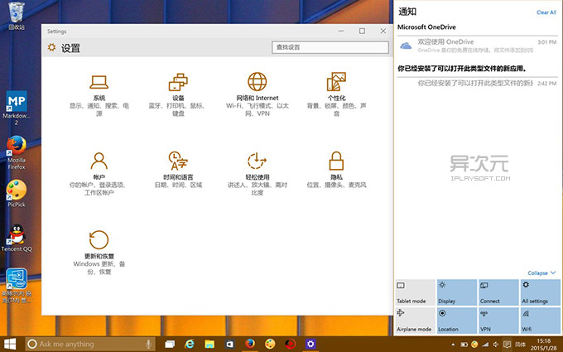Toggle the Location quick action tile
Image resolution: width=563 pixels, height=352 pixels.
(457, 321)
